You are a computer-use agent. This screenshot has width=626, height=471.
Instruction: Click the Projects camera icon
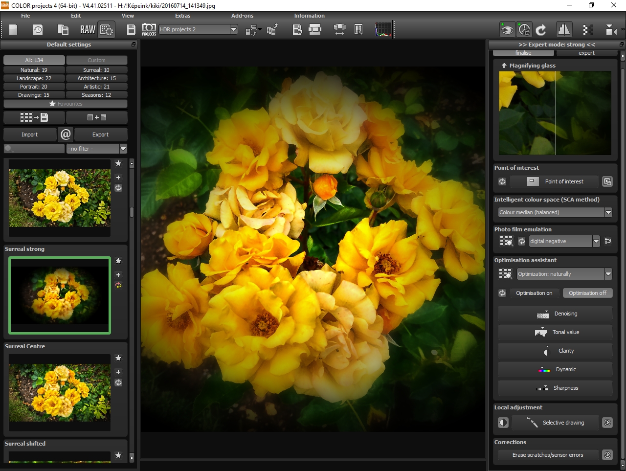click(x=149, y=29)
